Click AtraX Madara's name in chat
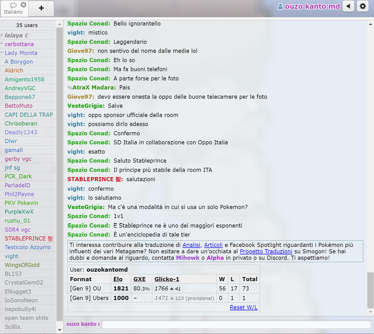The image size is (374, 334). (x=94, y=87)
